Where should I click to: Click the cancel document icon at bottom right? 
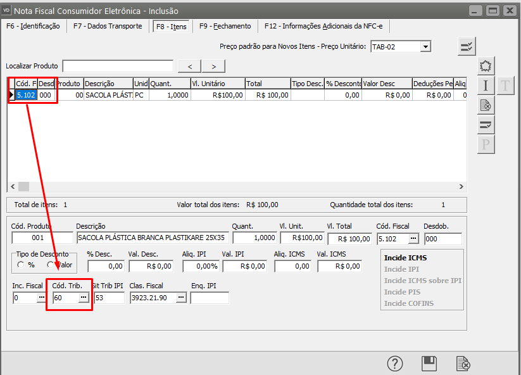pos(463,364)
